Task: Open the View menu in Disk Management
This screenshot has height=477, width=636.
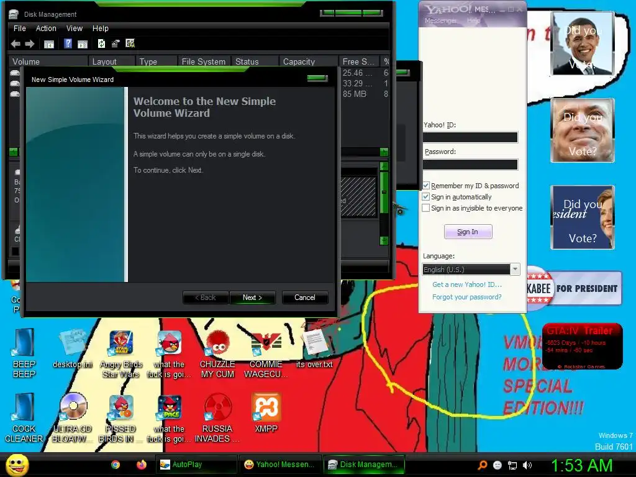Action: 75,29
